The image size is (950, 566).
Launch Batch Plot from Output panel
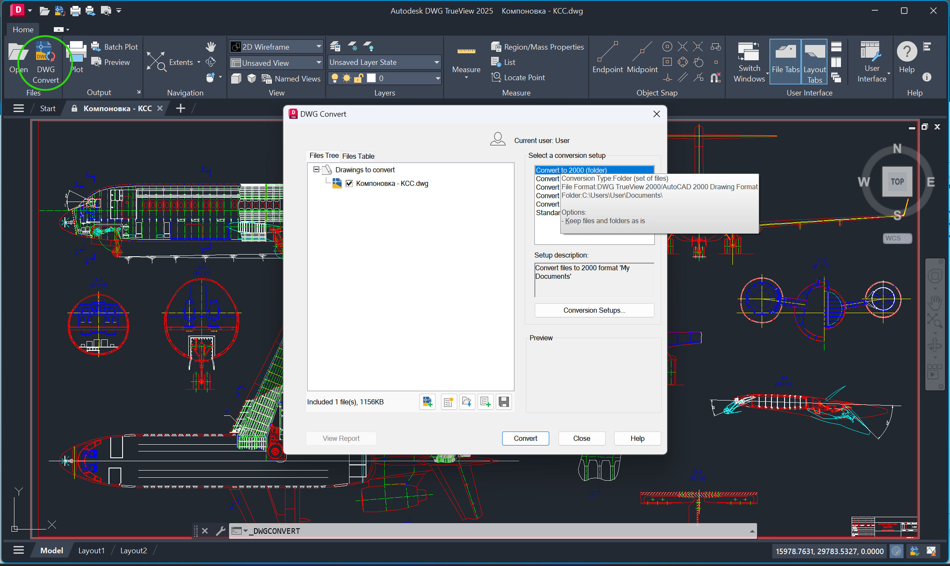pyautogui.click(x=115, y=47)
